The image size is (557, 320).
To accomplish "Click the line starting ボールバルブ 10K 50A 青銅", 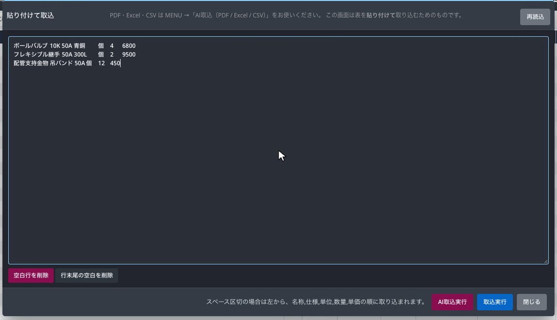I will (74, 46).
